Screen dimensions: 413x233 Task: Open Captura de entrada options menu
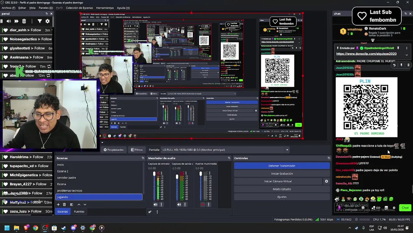[161, 205]
